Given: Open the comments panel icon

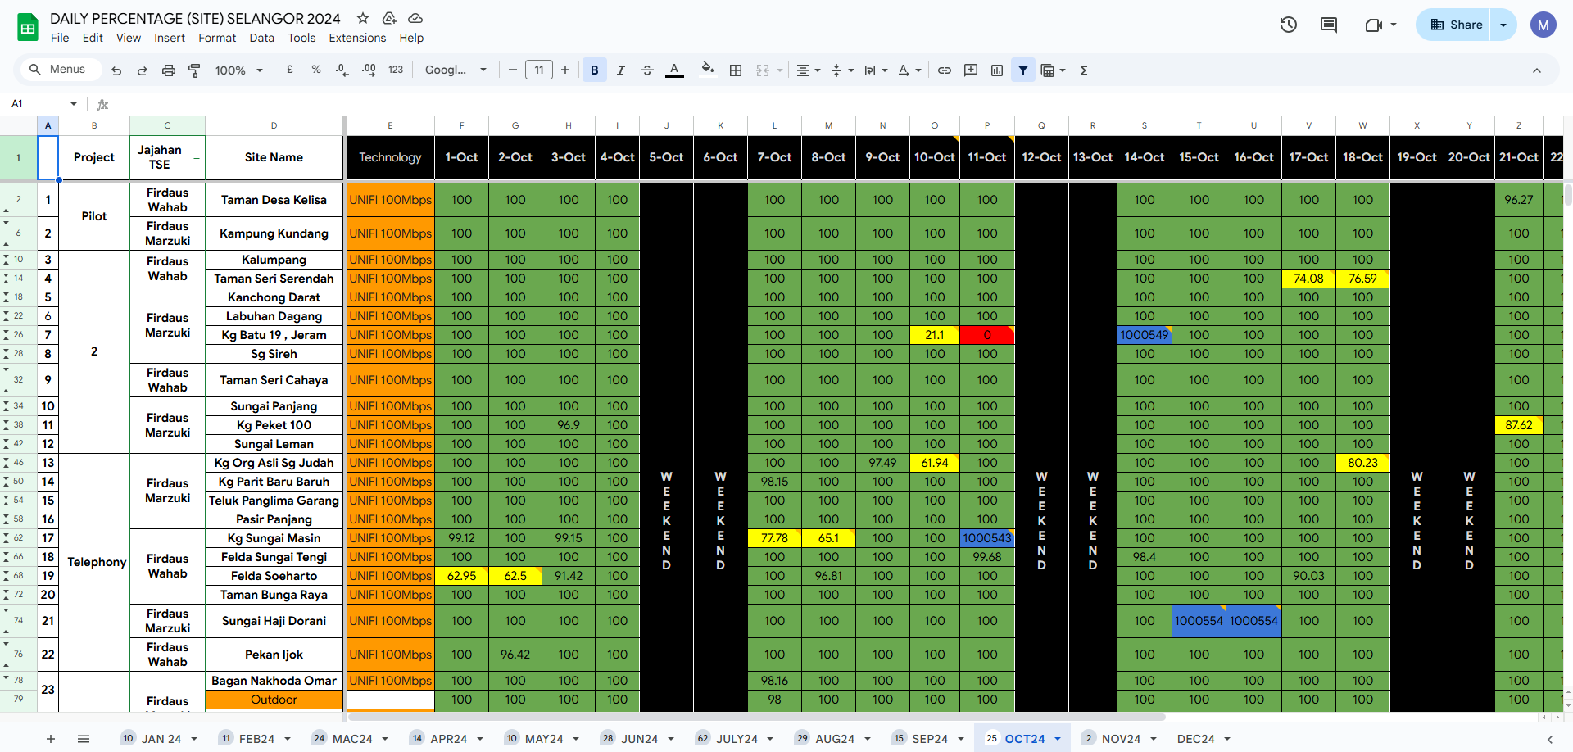Looking at the screenshot, I should 1328,25.
